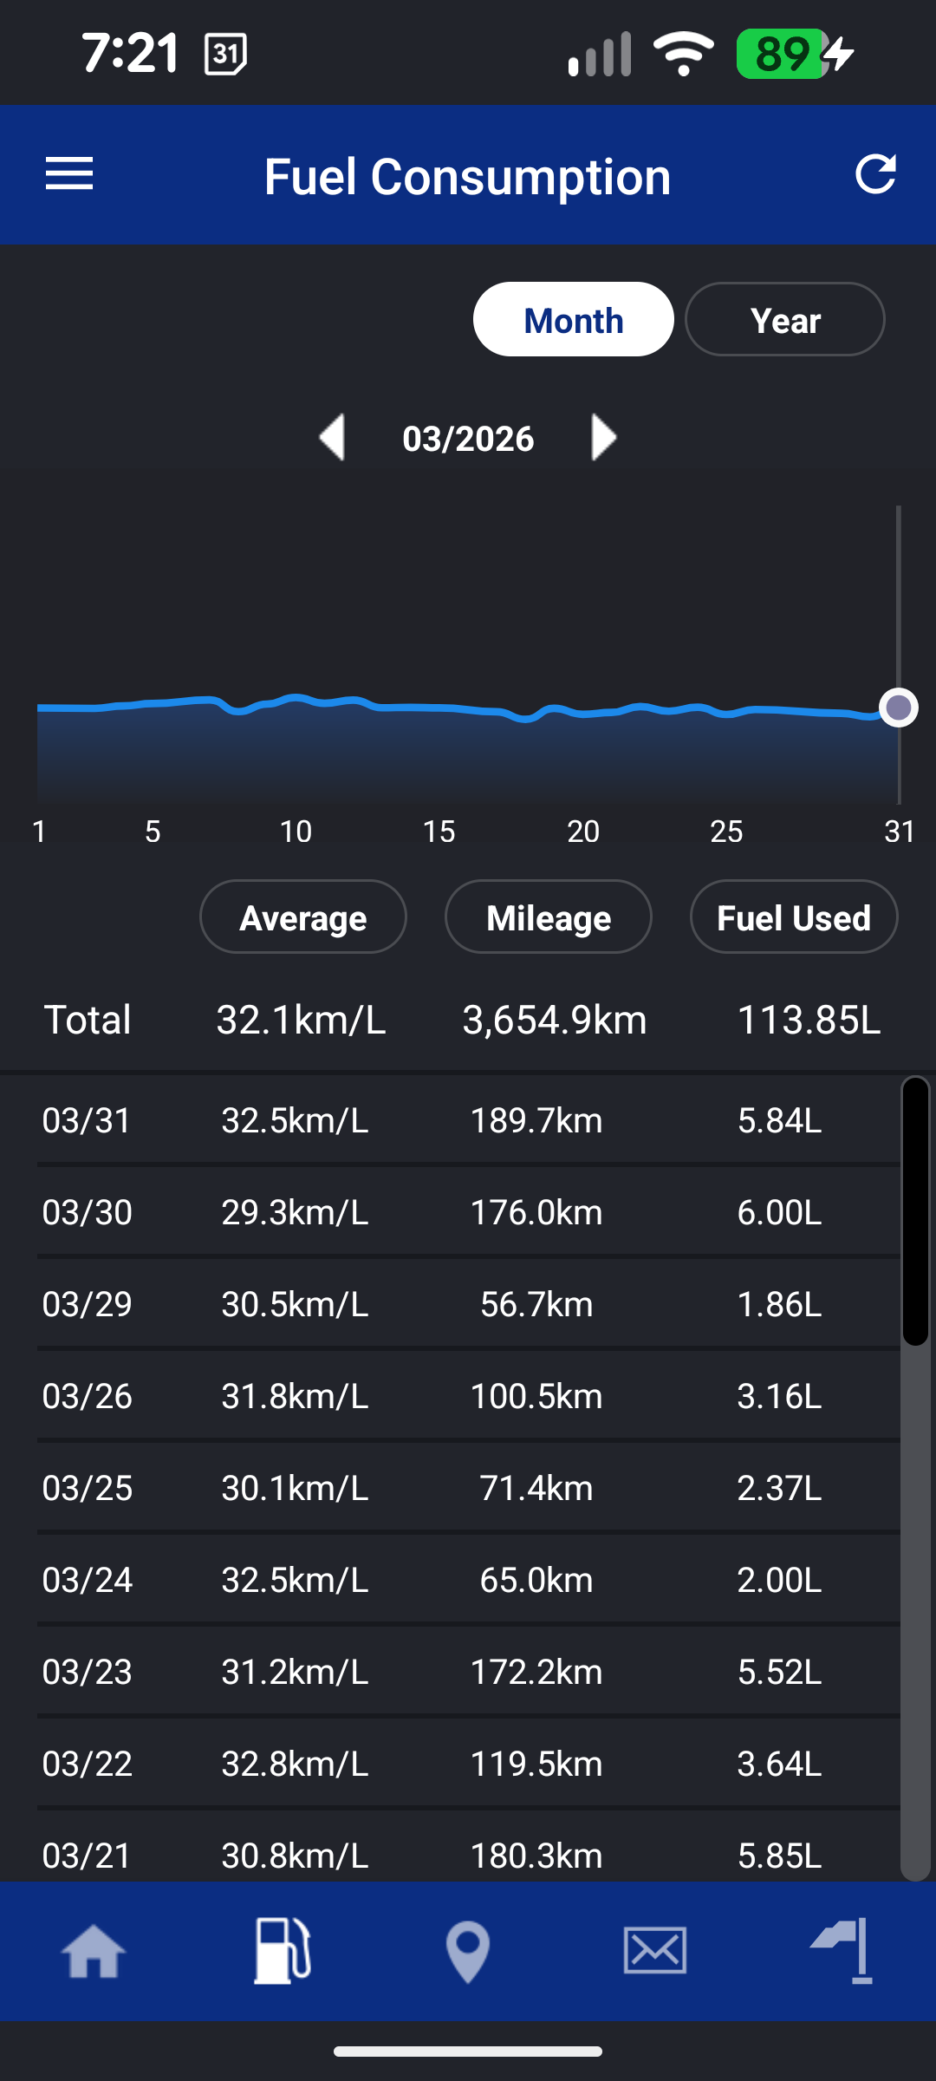Tap chart axis label 15
The height and width of the screenshot is (2081, 936).
click(x=439, y=832)
